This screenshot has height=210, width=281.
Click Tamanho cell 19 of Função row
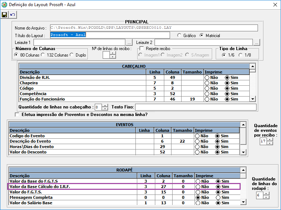pyautogui.click(x=192, y=99)
